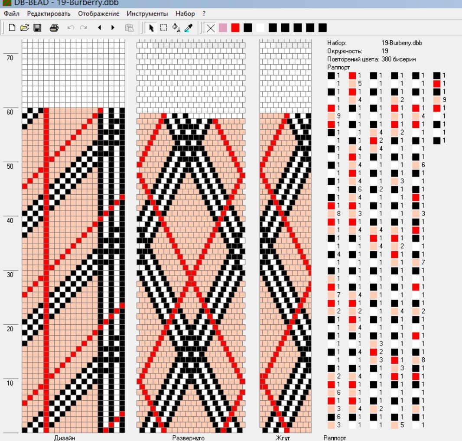The image size is (462, 441).
Task: Click the Раппорт heading above the bead list
Action: 338,67
